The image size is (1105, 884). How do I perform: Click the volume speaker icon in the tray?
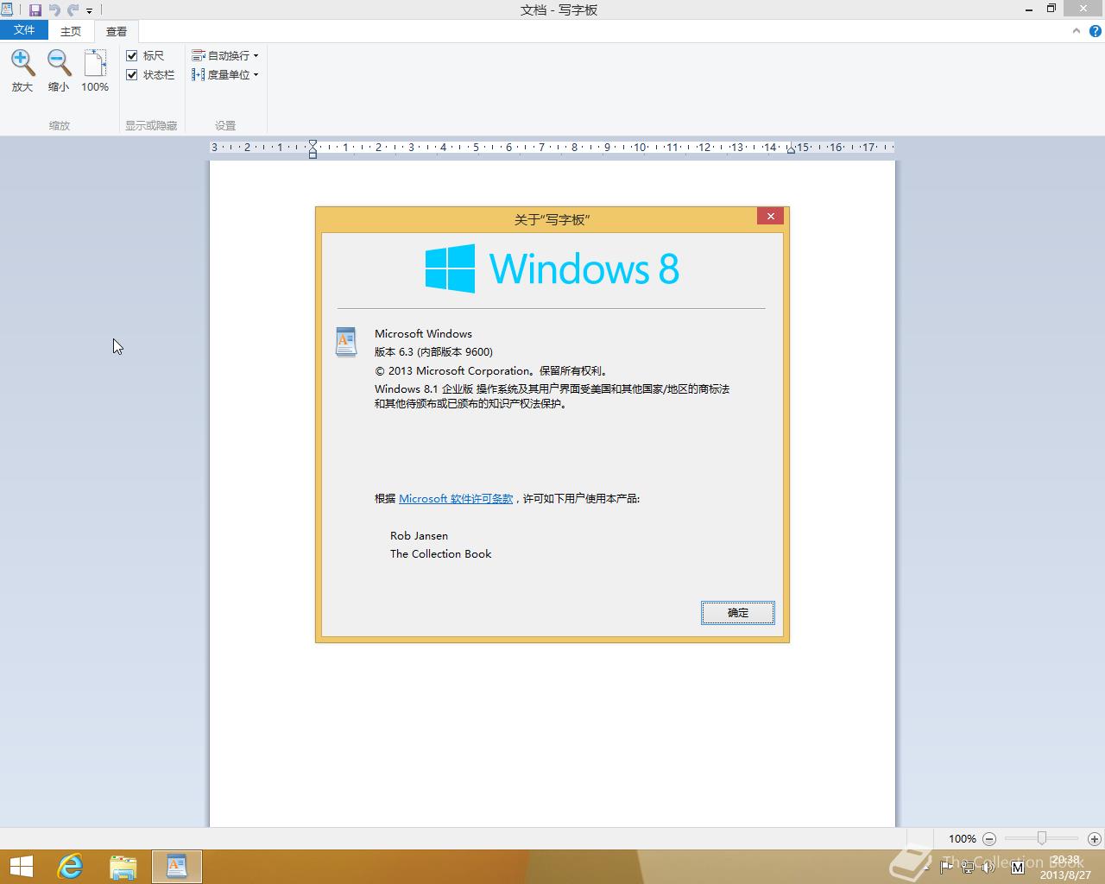click(x=989, y=867)
